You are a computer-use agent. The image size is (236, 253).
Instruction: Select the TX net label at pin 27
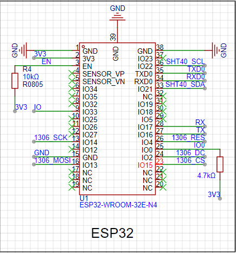(x=201, y=130)
